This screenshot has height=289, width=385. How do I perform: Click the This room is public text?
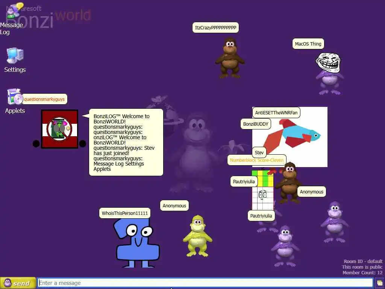pyautogui.click(x=362, y=267)
